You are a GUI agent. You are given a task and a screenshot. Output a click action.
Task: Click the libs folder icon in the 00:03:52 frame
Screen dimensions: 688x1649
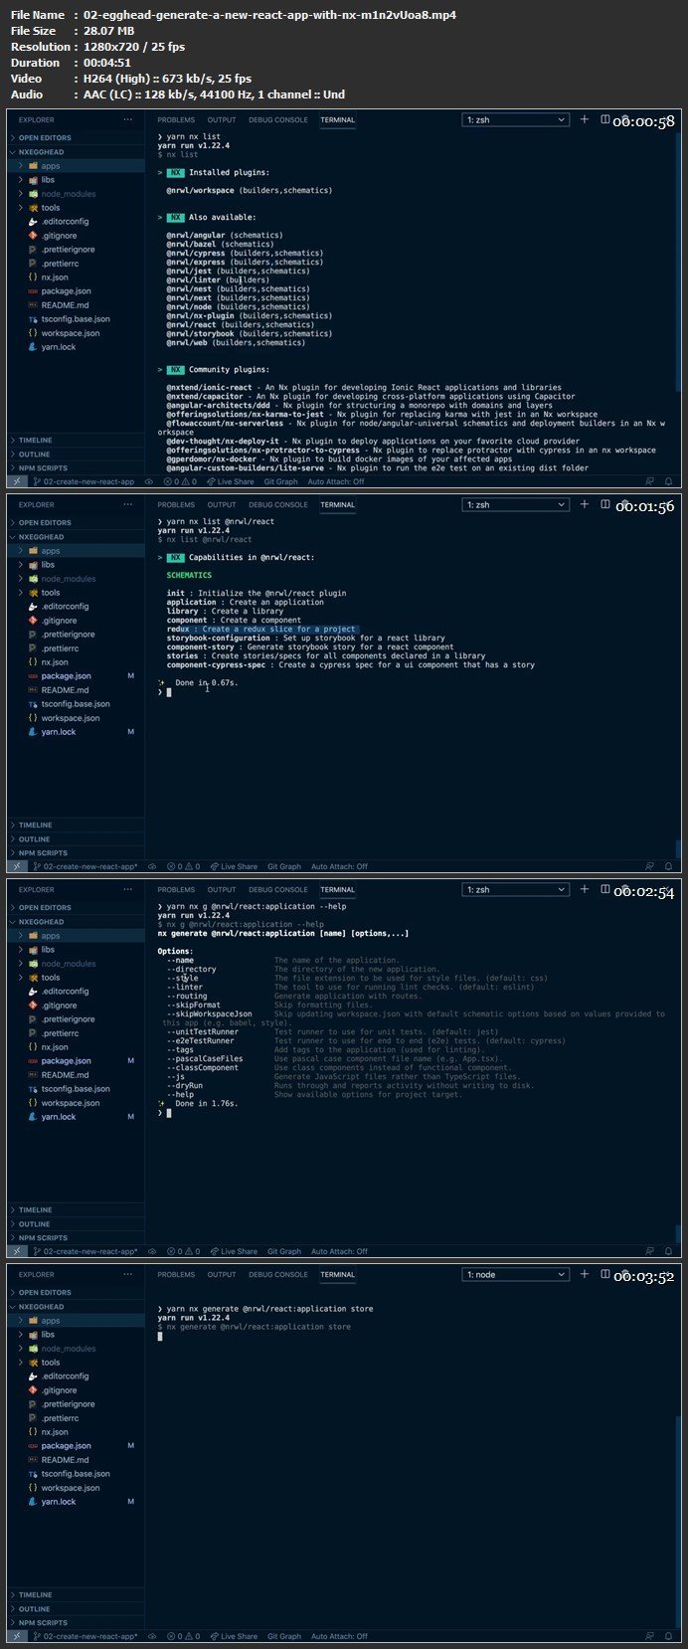33,1335
